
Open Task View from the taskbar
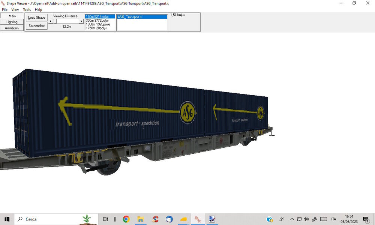pyautogui.click(x=105, y=219)
